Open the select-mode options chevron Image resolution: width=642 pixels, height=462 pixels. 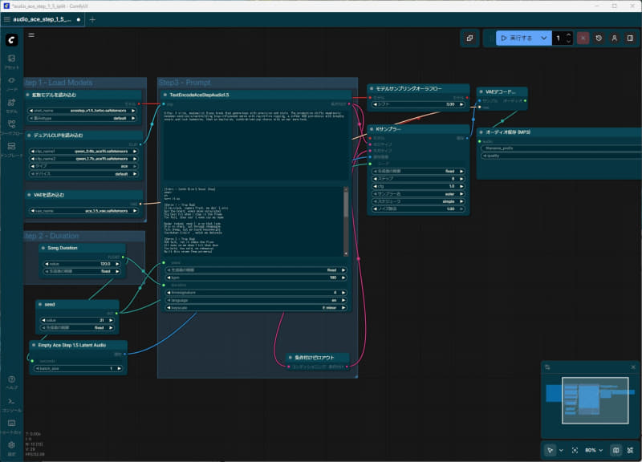[x=561, y=450]
